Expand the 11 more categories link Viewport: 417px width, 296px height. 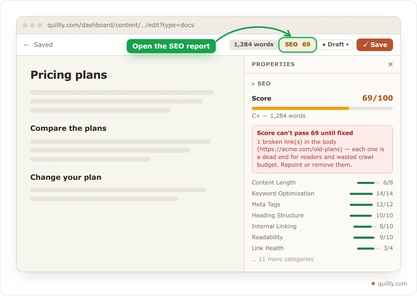coord(283,259)
